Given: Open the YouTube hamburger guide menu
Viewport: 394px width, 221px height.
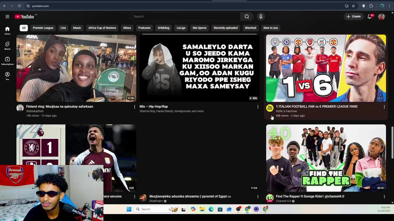Looking at the screenshot, I should (x=7, y=17).
